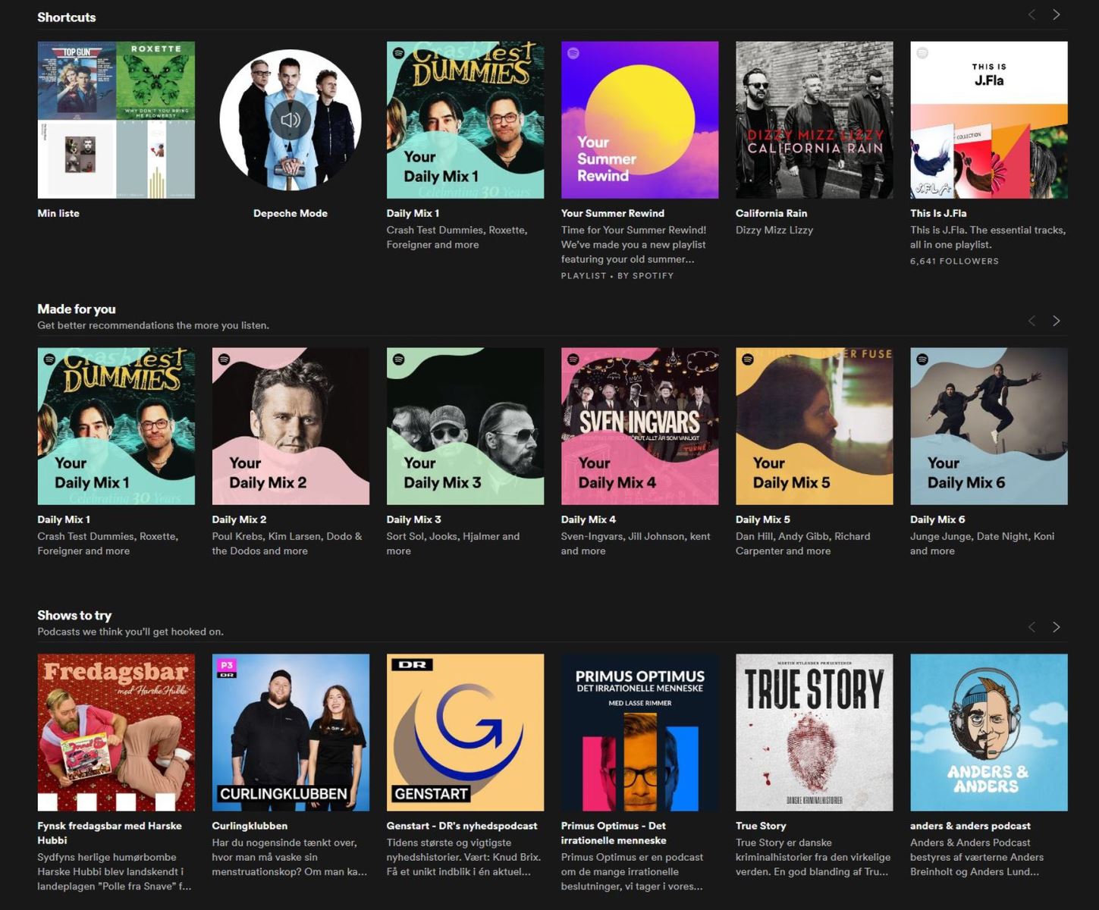
Task: Click '6,641 FOLLOWERS' text
Action: 954,261
